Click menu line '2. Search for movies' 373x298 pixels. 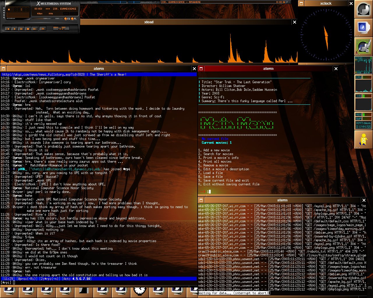216,154
